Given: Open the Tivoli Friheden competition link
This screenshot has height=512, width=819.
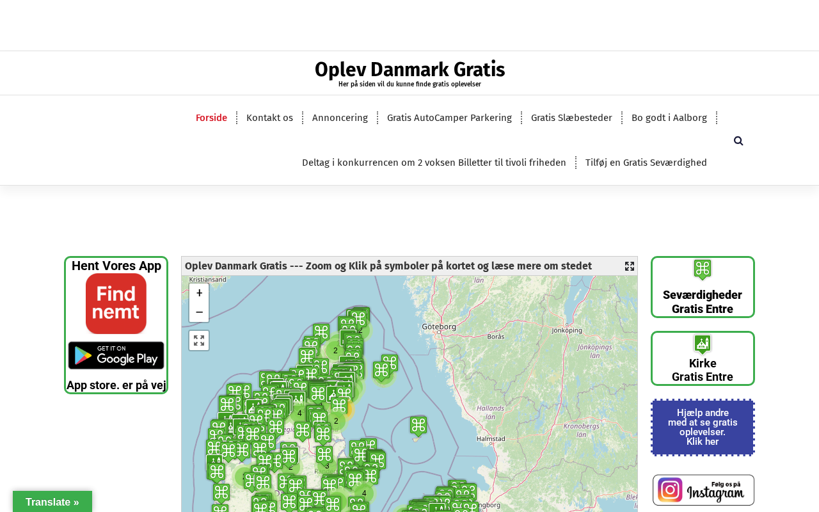Looking at the screenshot, I should (434, 163).
